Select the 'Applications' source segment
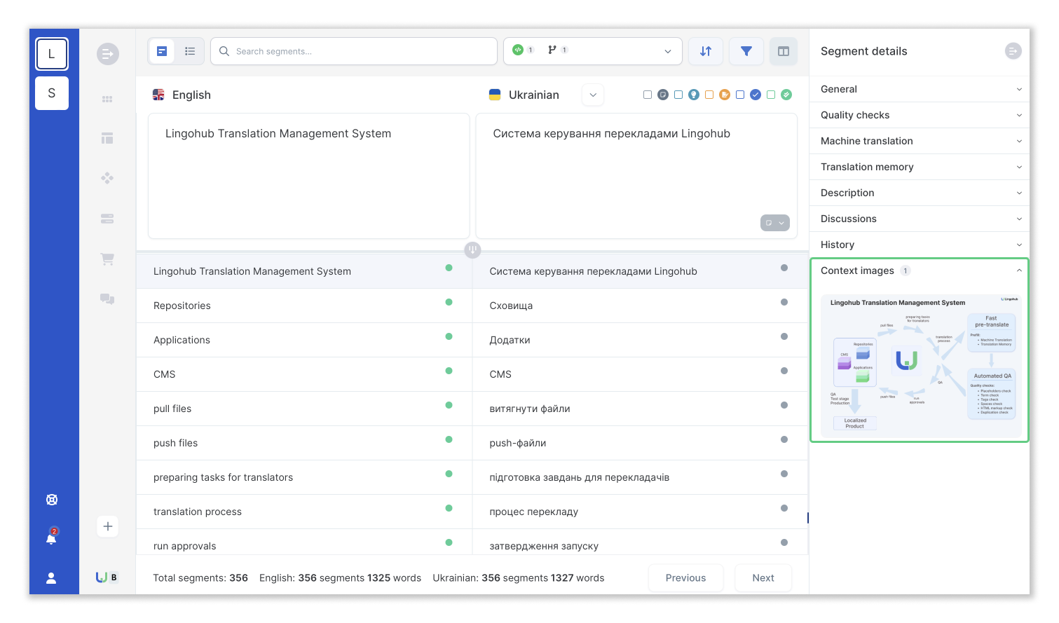The image size is (1059, 623). (304, 340)
